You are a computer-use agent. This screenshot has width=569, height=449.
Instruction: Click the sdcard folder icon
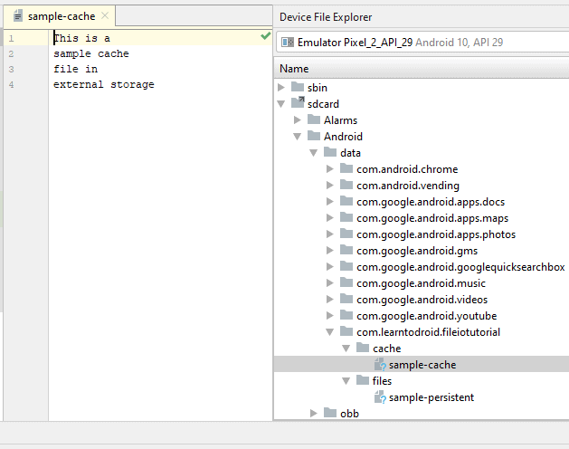(x=298, y=104)
